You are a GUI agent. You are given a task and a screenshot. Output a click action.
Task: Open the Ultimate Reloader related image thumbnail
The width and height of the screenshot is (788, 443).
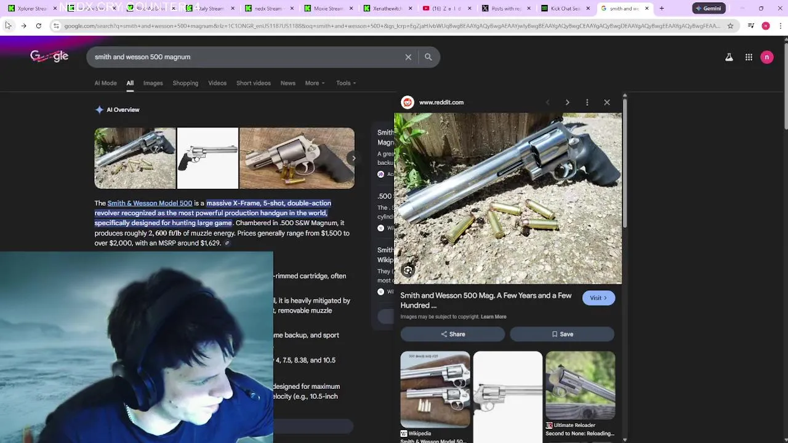(580, 386)
